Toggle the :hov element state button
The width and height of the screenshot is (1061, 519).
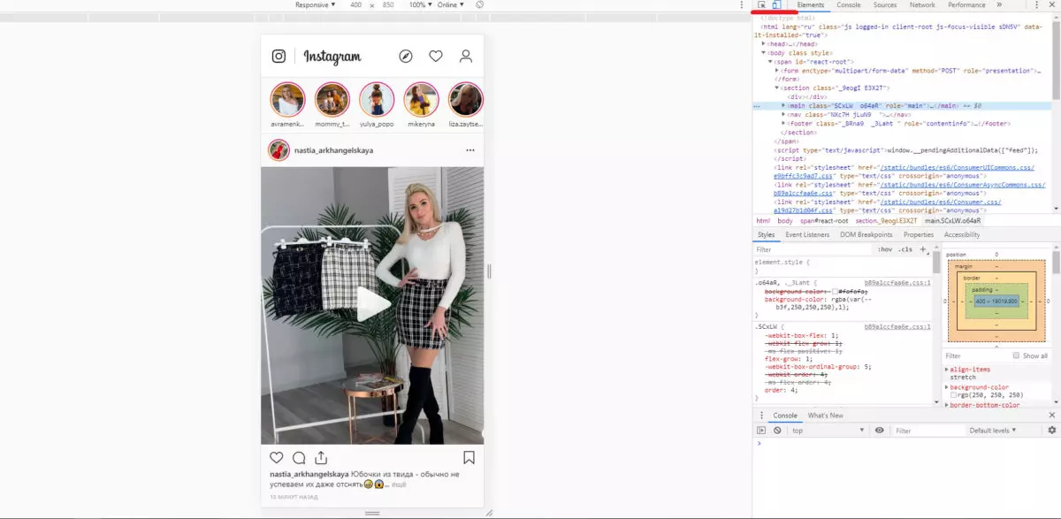885,250
